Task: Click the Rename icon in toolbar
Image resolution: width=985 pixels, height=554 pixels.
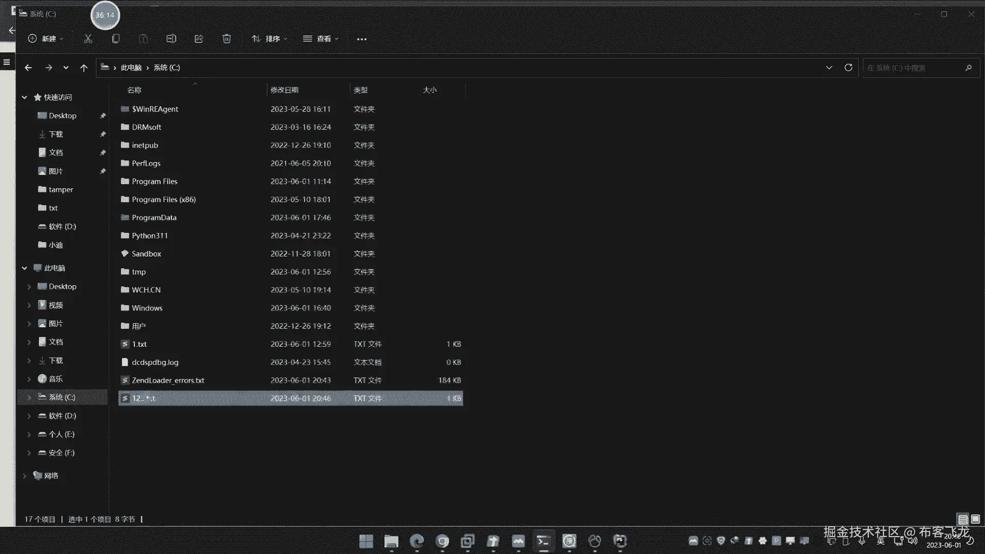Action: tap(171, 38)
